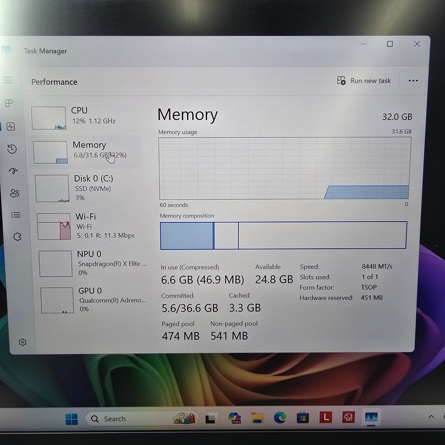Expand the hamburger navigation menu
The image size is (445, 445).
point(7,80)
